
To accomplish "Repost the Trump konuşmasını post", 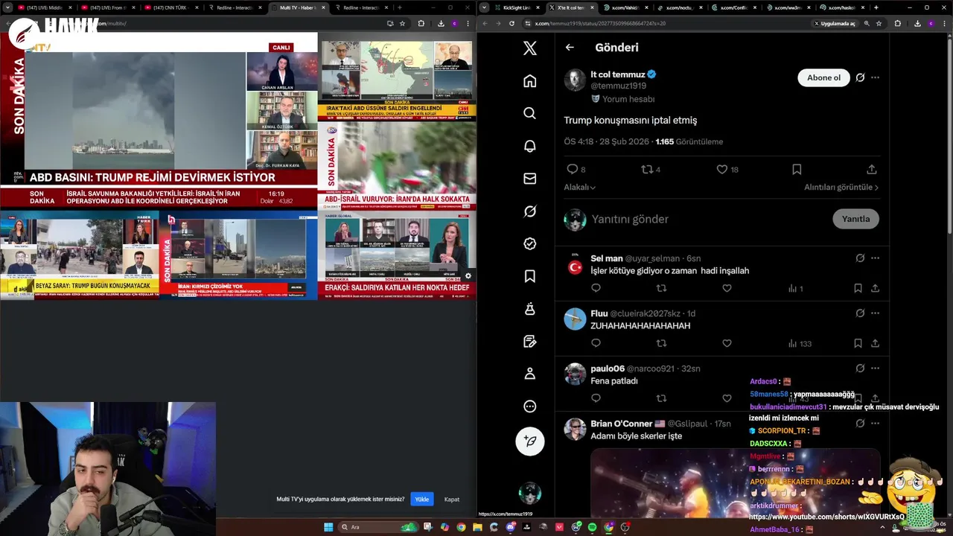I will point(646,170).
